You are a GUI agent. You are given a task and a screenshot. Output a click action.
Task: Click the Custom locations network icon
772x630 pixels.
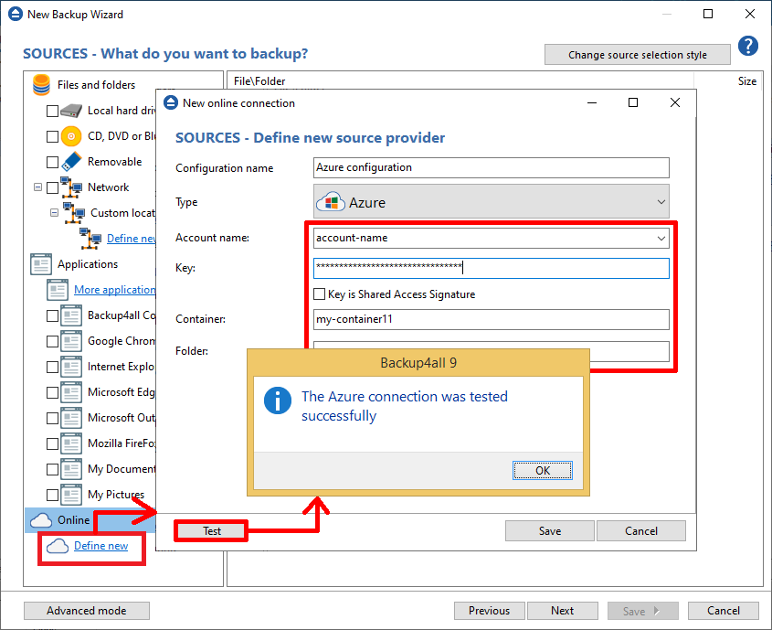coord(74,213)
